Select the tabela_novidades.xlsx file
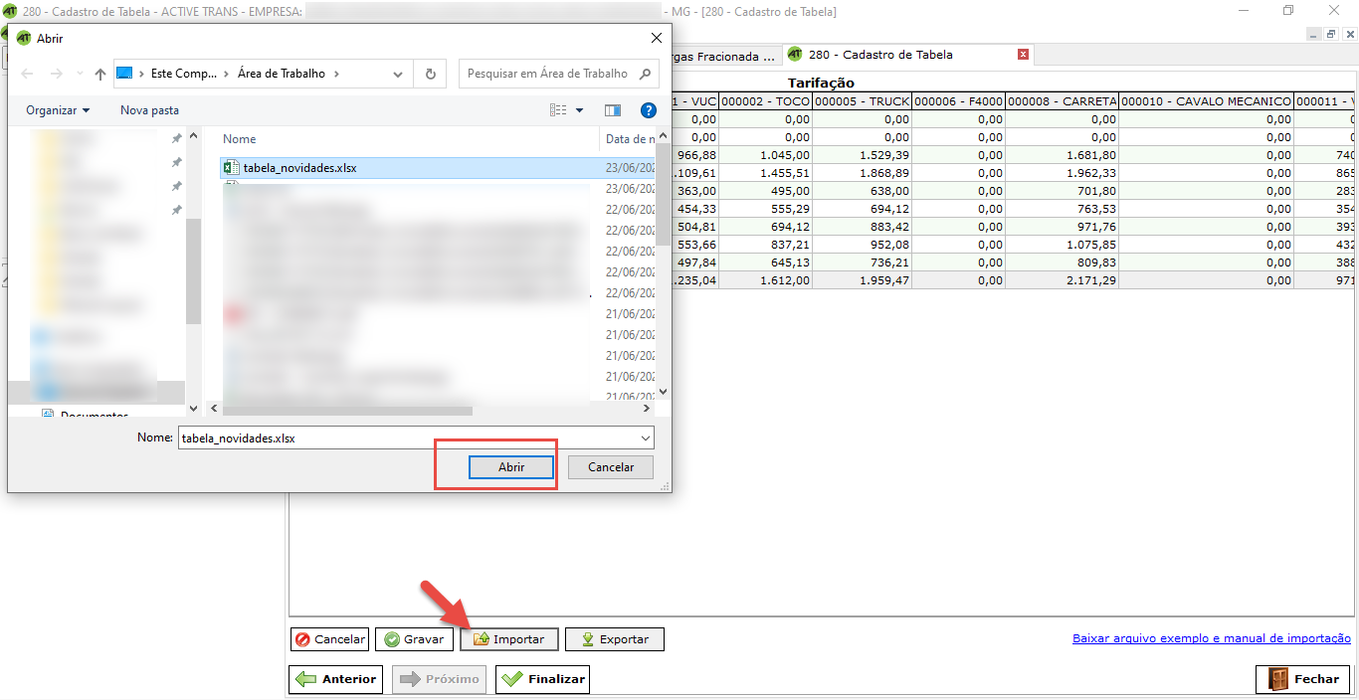This screenshot has height=700, width=1359. 299,168
